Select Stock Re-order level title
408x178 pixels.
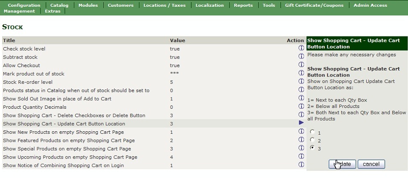click(28, 82)
